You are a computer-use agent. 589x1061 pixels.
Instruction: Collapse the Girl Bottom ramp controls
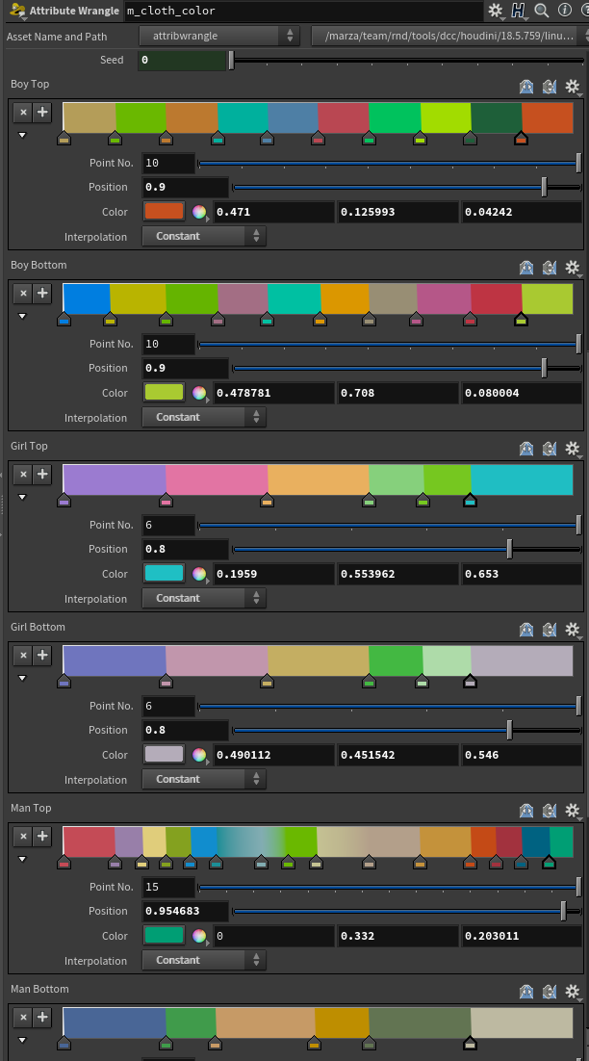pos(22,679)
